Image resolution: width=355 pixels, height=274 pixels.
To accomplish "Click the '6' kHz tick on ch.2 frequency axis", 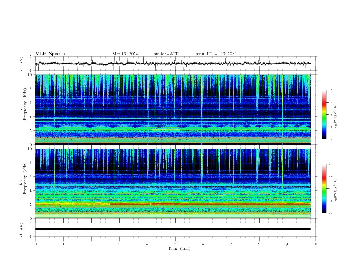I will click(x=31, y=177).
